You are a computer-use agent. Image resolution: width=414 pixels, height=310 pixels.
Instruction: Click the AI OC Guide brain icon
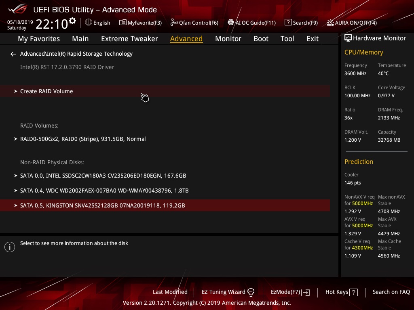[x=231, y=23]
